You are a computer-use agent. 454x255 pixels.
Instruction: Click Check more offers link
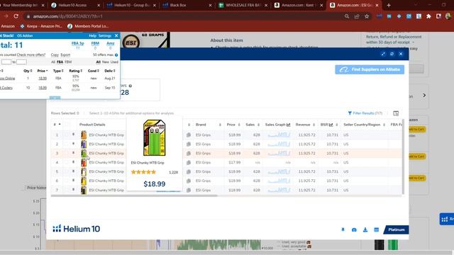(31, 55)
